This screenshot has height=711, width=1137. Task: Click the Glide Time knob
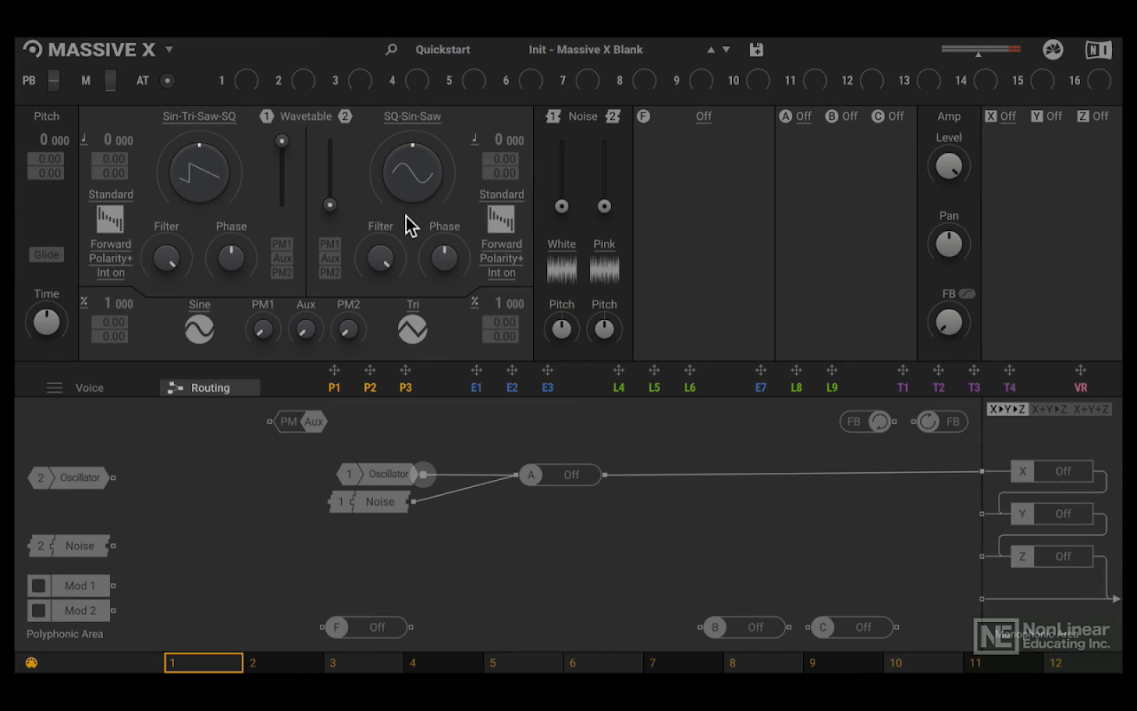pos(46,322)
